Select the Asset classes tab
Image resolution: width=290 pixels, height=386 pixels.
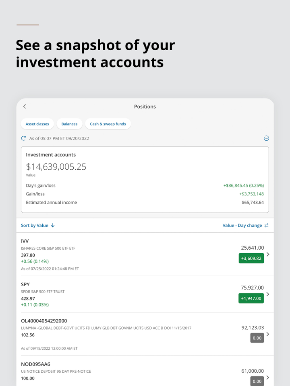click(37, 124)
